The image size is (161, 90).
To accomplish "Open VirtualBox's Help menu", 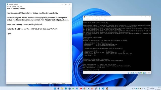I will (105, 19).
